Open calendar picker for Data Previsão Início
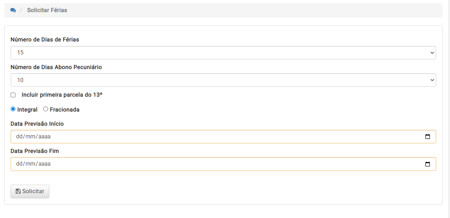This screenshot has height=218, width=450. pos(428,137)
